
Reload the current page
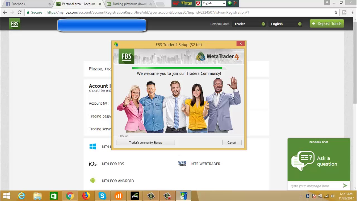(19, 12)
